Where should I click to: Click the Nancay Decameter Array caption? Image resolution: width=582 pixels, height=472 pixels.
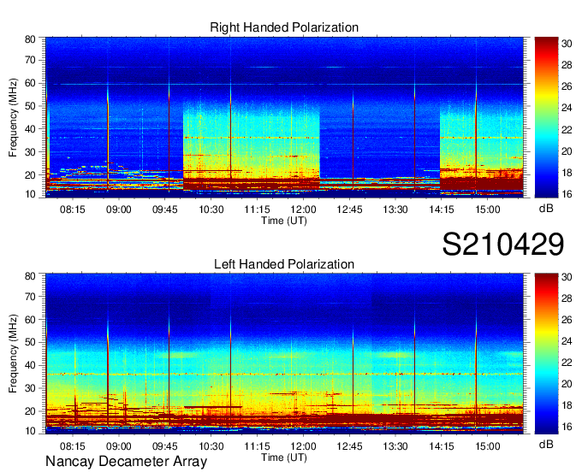[x=126, y=462]
